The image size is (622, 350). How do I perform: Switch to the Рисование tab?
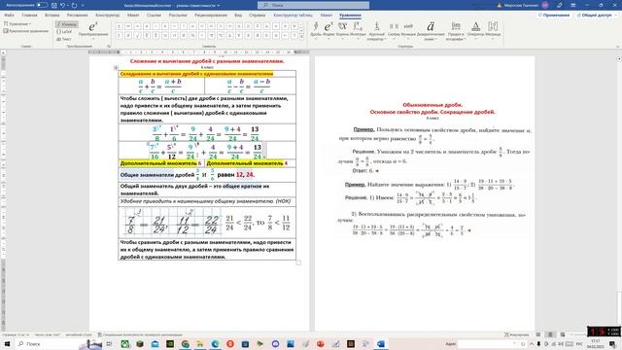78,16
